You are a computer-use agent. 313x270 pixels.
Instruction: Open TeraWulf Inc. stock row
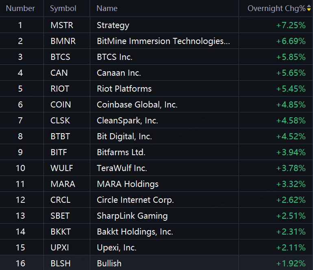tap(122, 168)
